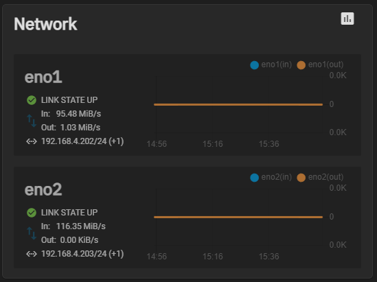
Task: Click eno2 address 192.168.4.203/24 (+1)
Action: pos(82,254)
